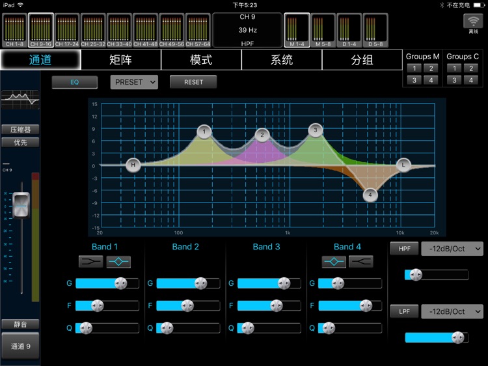Click Band 2 gain slider

[x=188, y=283]
